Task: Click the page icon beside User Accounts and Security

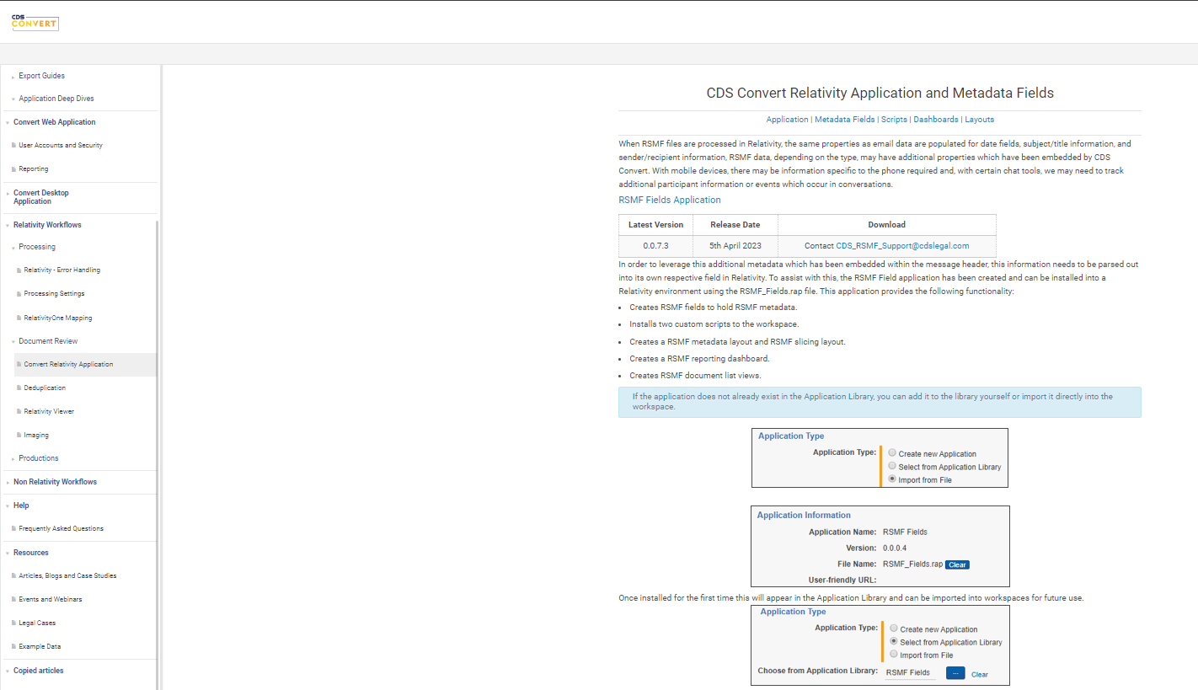Action: tap(13, 146)
